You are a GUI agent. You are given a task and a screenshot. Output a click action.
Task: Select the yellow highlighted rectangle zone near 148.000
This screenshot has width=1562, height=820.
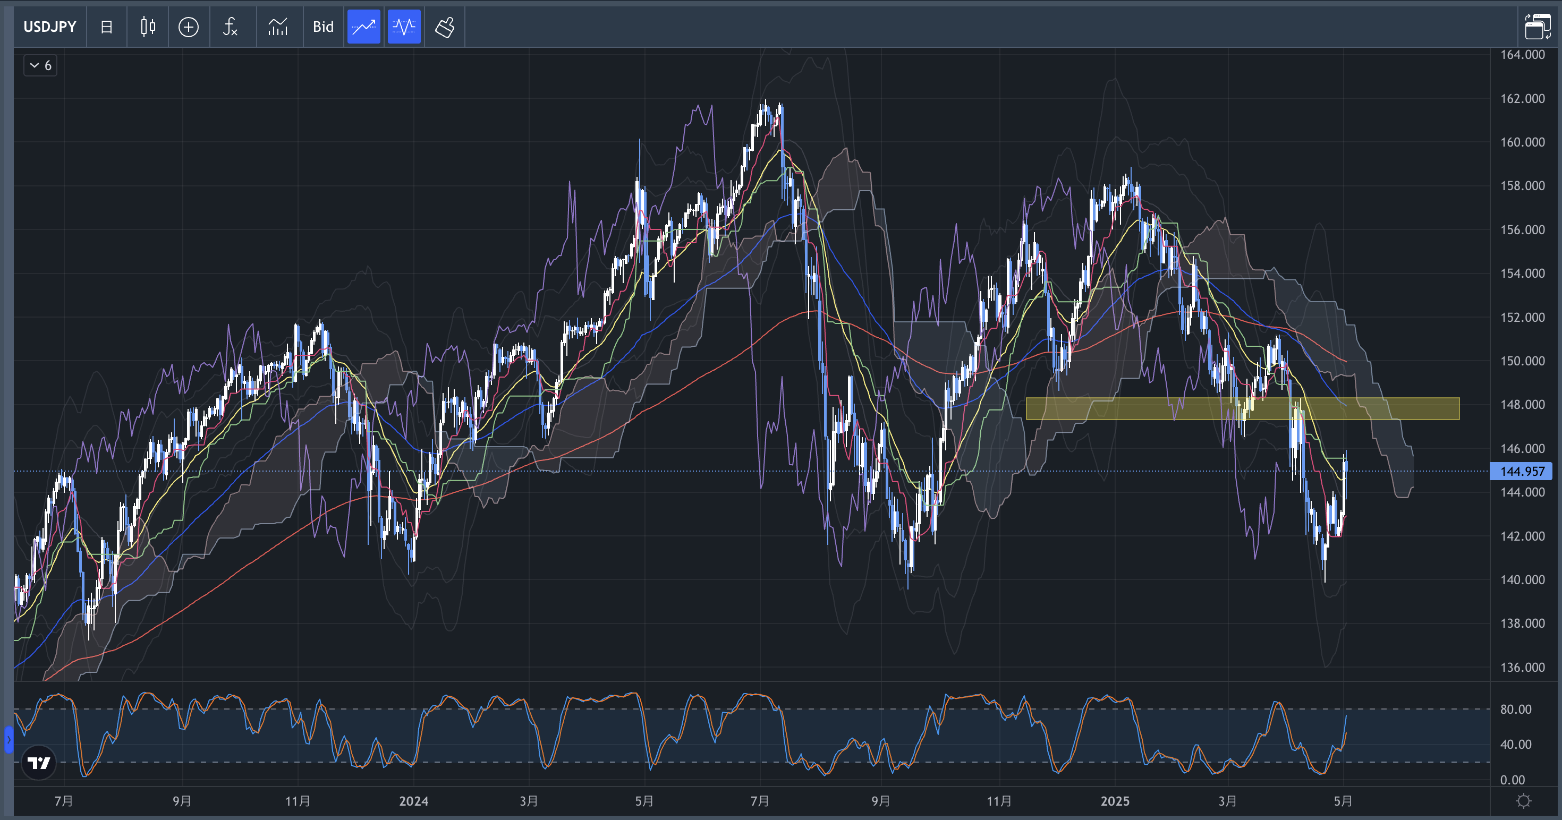(x=1243, y=408)
